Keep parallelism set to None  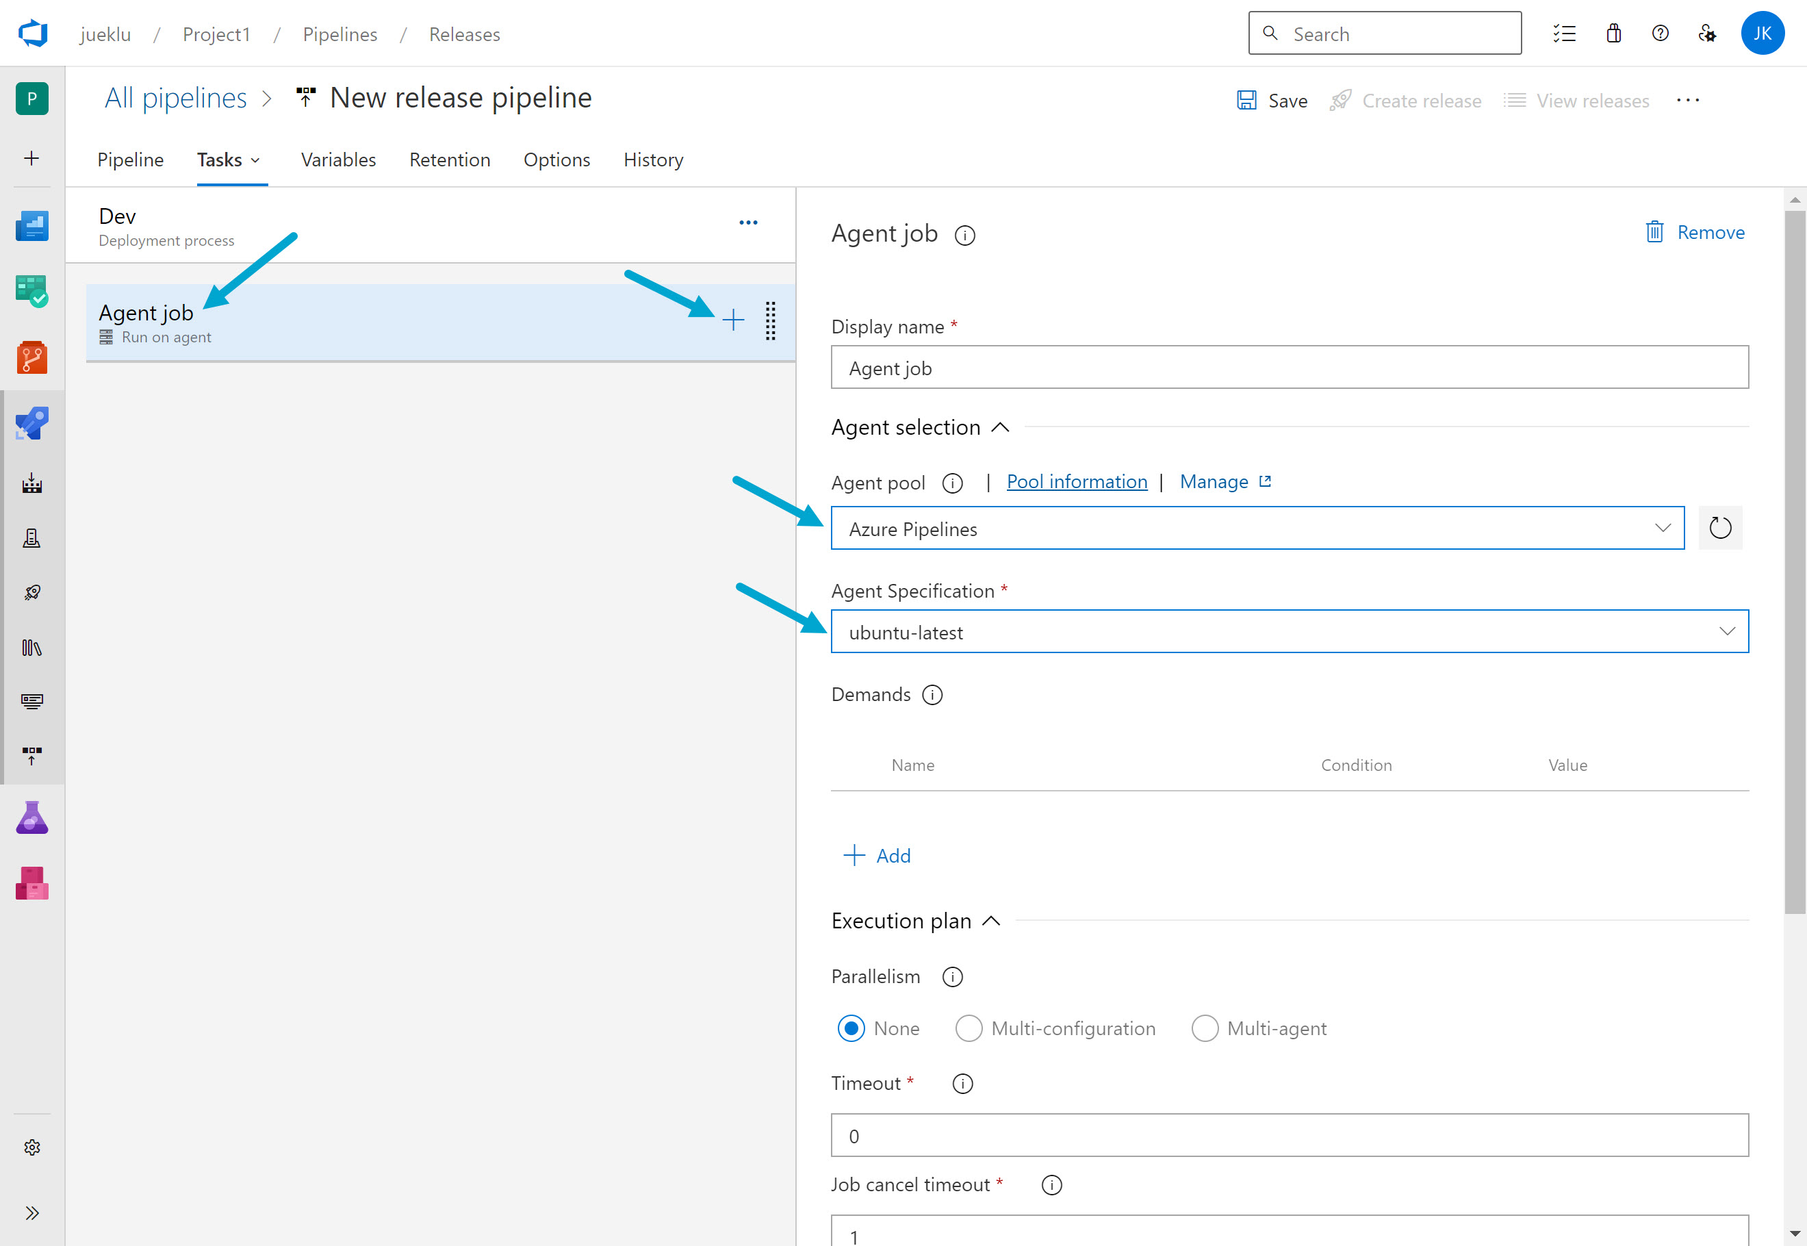tap(851, 1028)
